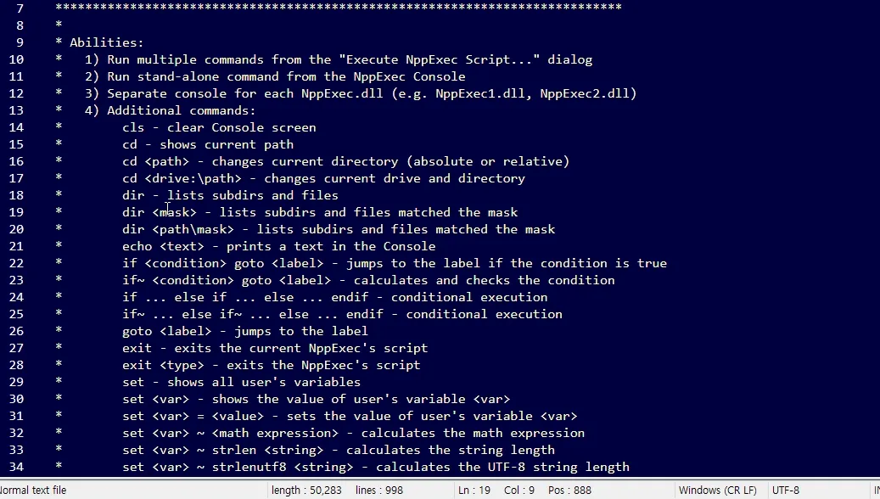Click the row of asterisks on line 7

coord(338,8)
